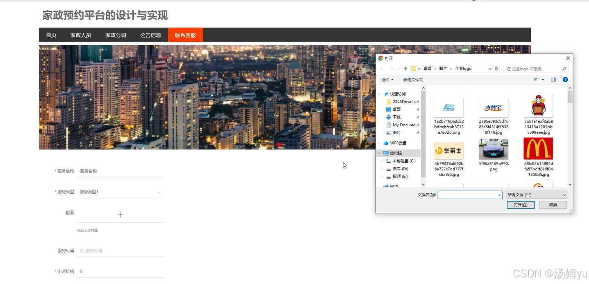Open the 所有文件 (*.*) file type dropdown

click(537, 195)
